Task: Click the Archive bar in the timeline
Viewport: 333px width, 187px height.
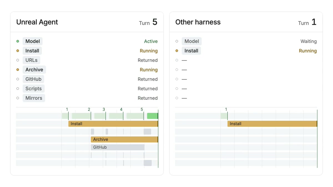Action: coord(125,139)
